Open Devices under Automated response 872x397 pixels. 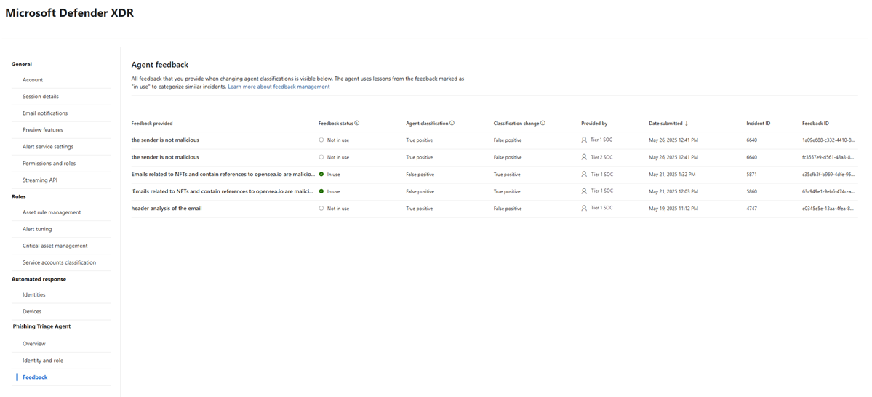(x=32, y=311)
